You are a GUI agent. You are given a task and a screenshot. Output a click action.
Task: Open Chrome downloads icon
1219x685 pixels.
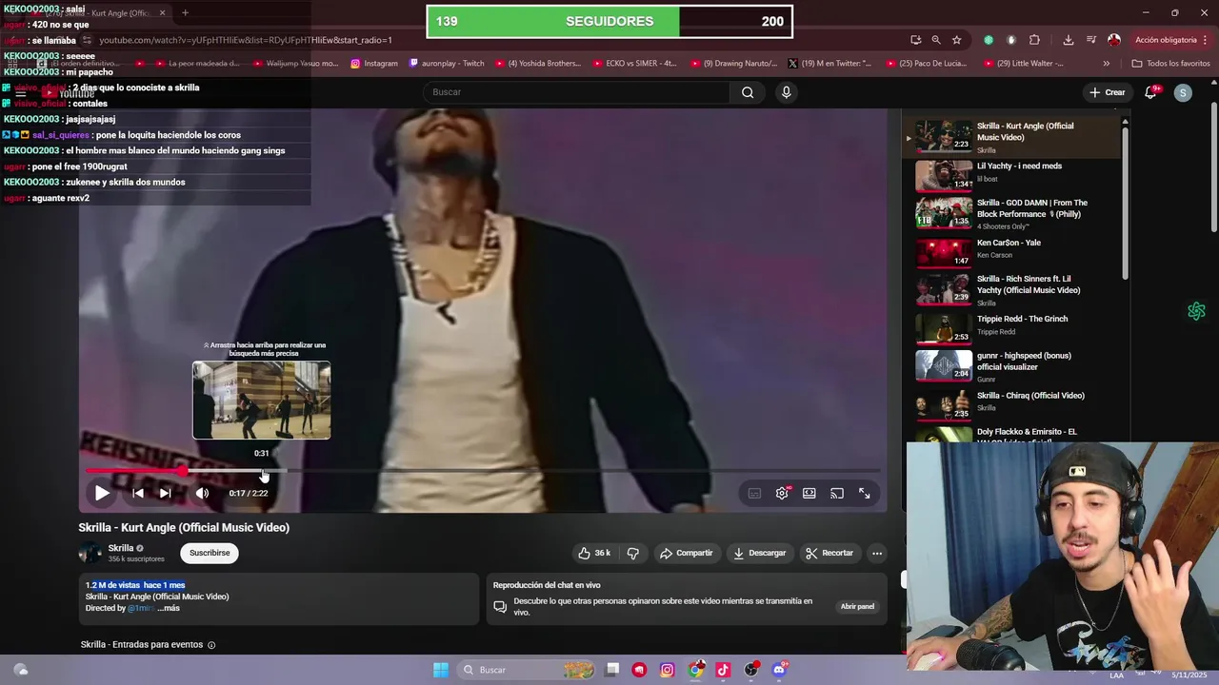point(1068,40)
